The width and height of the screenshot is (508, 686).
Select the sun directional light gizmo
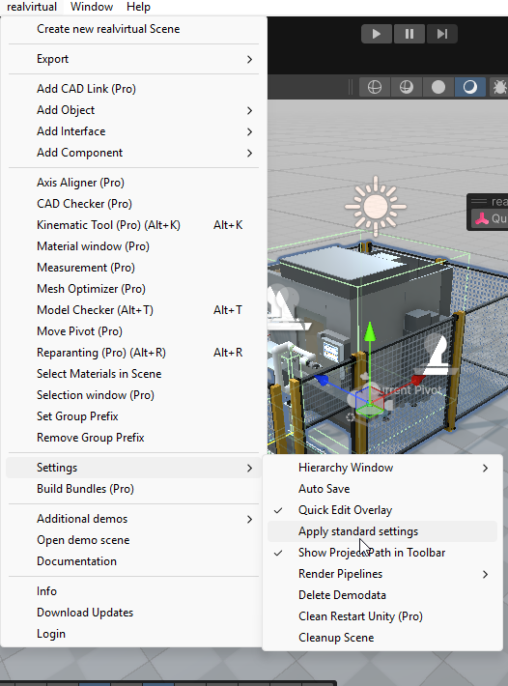tap(376, 207)
